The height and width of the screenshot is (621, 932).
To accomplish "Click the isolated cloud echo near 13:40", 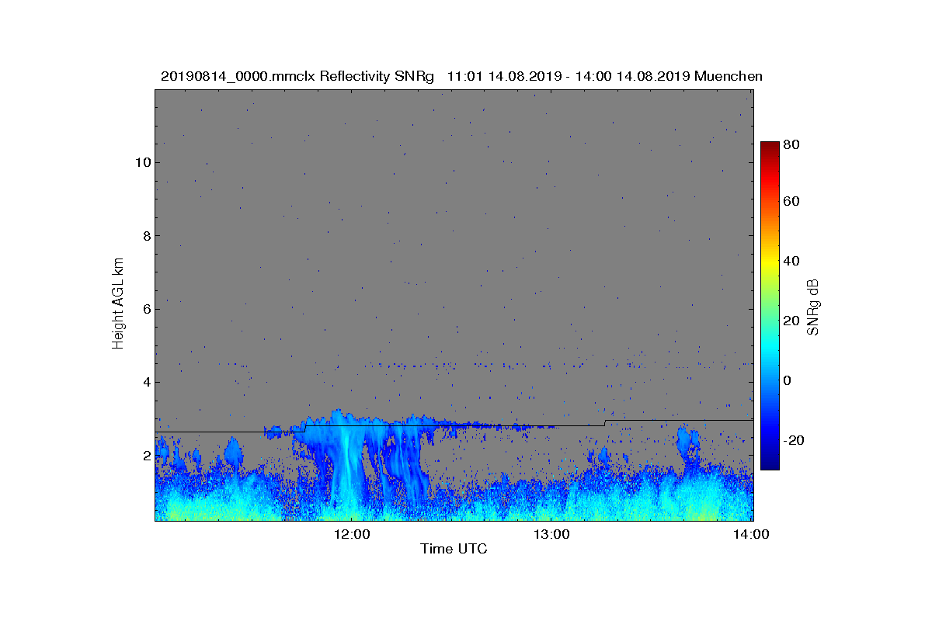I will [687, 443].
